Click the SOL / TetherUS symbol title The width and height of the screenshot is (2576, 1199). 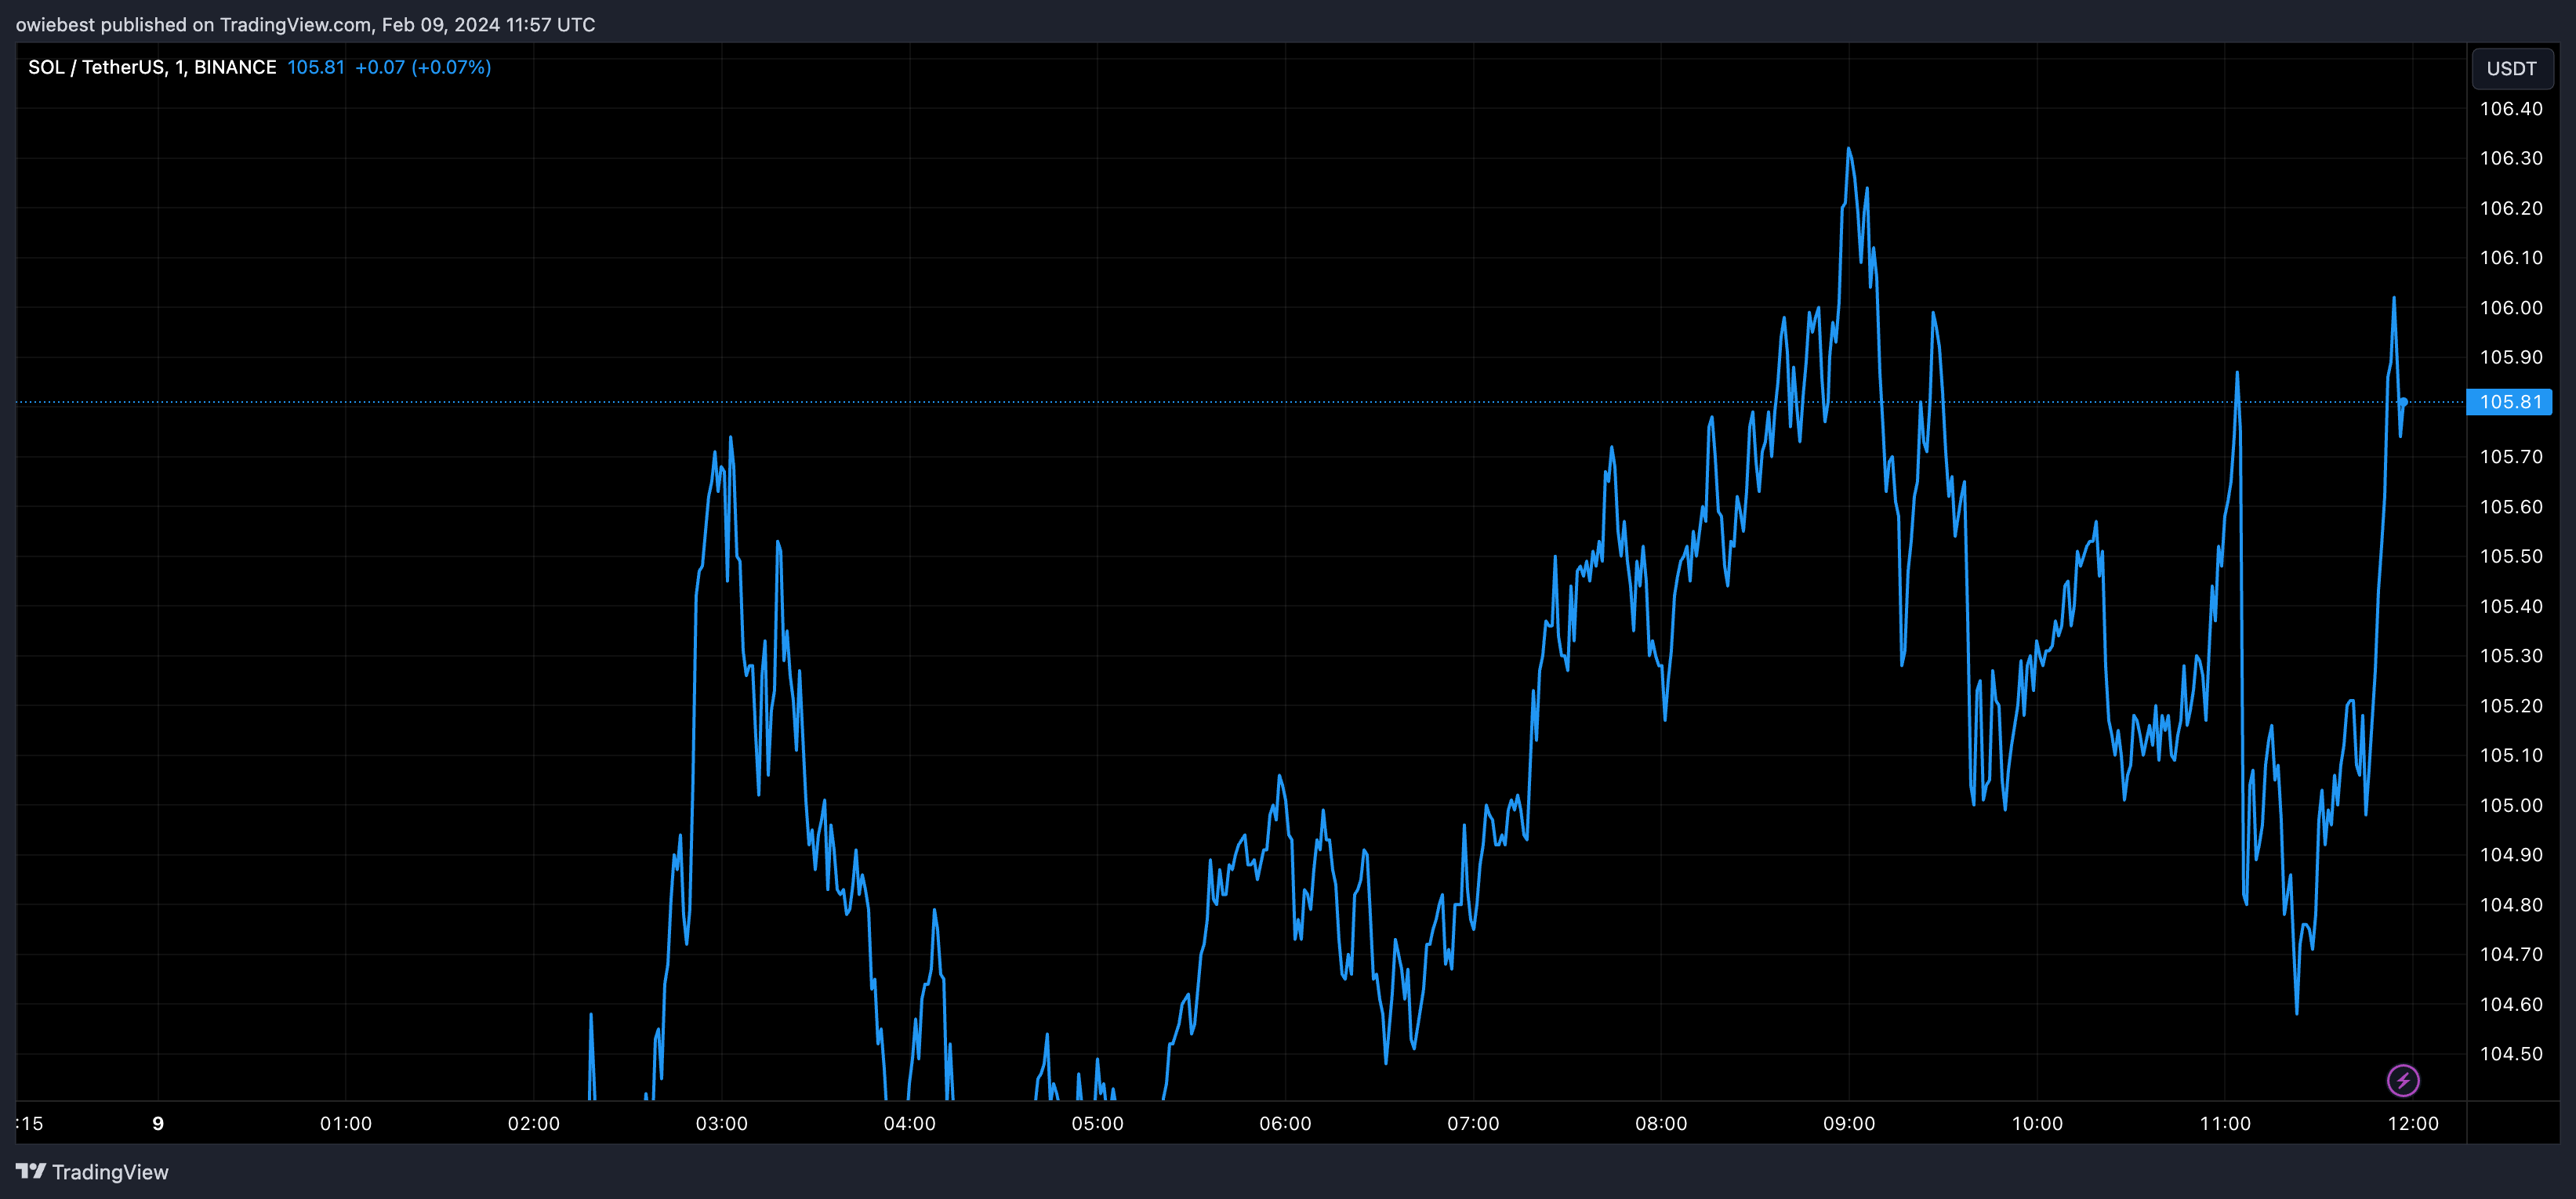96,67
